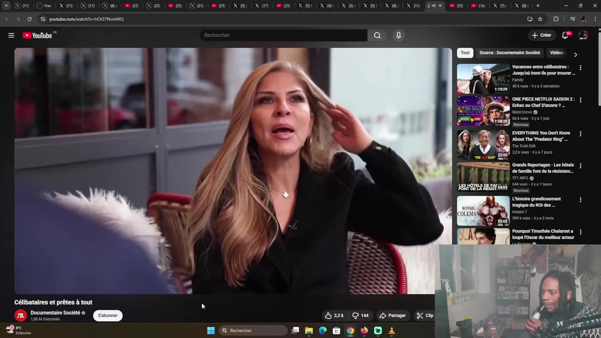Go back with the browser back arrow
601x338 pixels.
point(7,19)
